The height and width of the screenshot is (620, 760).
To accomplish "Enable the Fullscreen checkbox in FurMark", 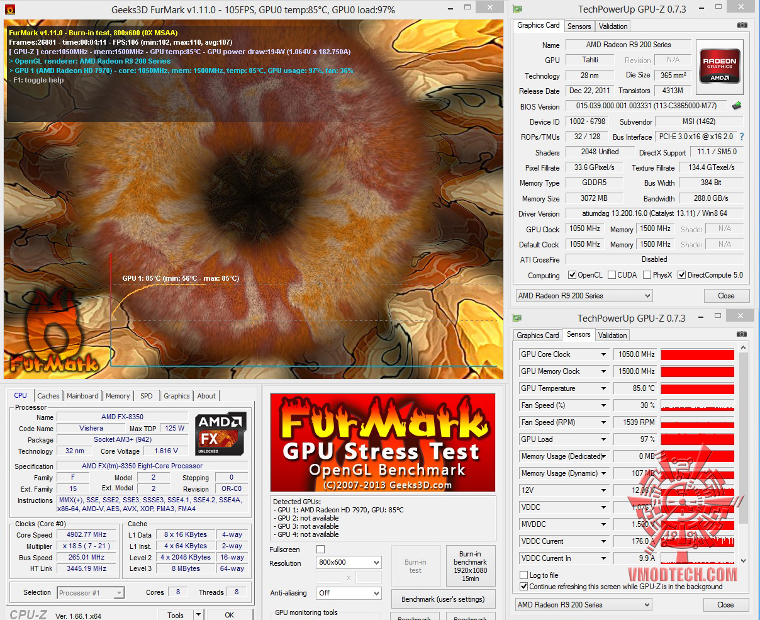I will tap(320, 550).
